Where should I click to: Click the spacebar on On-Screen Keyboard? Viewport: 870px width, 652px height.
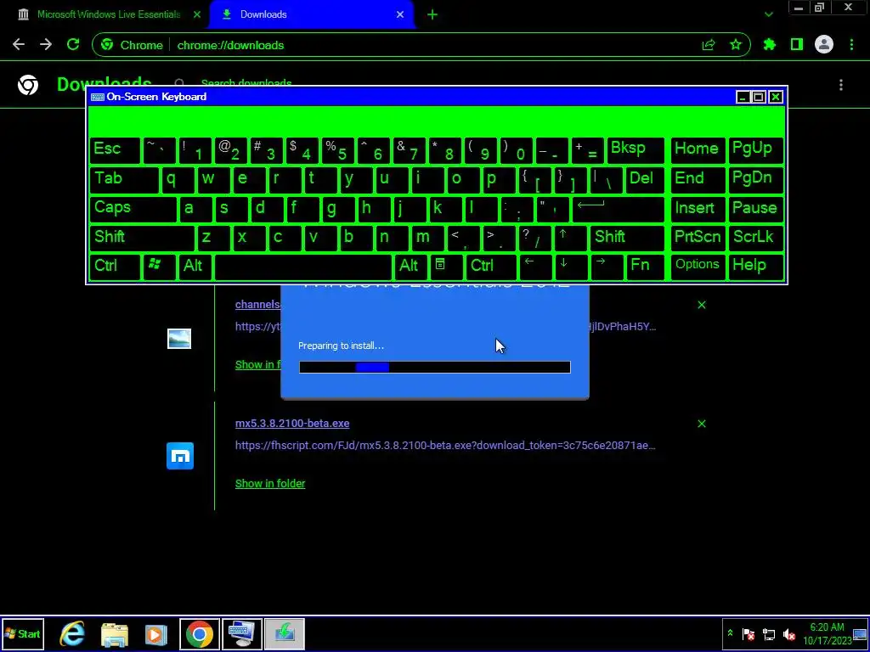coord(303,267)
